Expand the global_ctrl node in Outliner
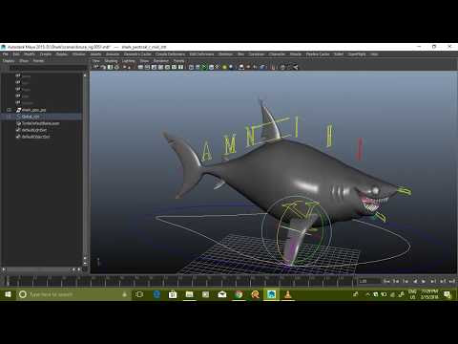This screenshot has width=458, height=344. (x=9, y=117)
